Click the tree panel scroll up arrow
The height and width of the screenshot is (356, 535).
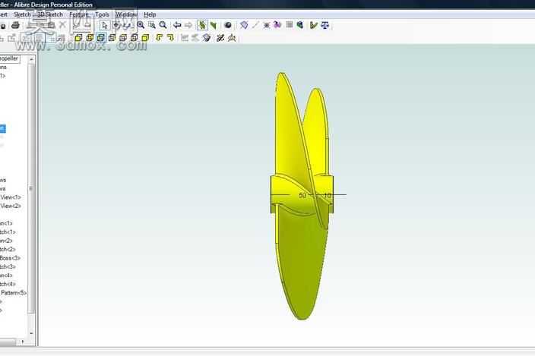pos(31,59)
